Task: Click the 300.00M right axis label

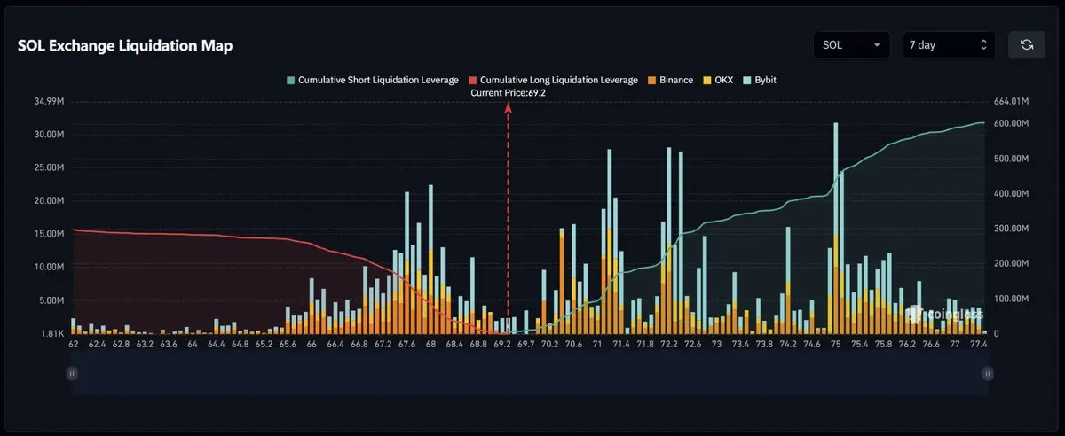Action: 1012,229
